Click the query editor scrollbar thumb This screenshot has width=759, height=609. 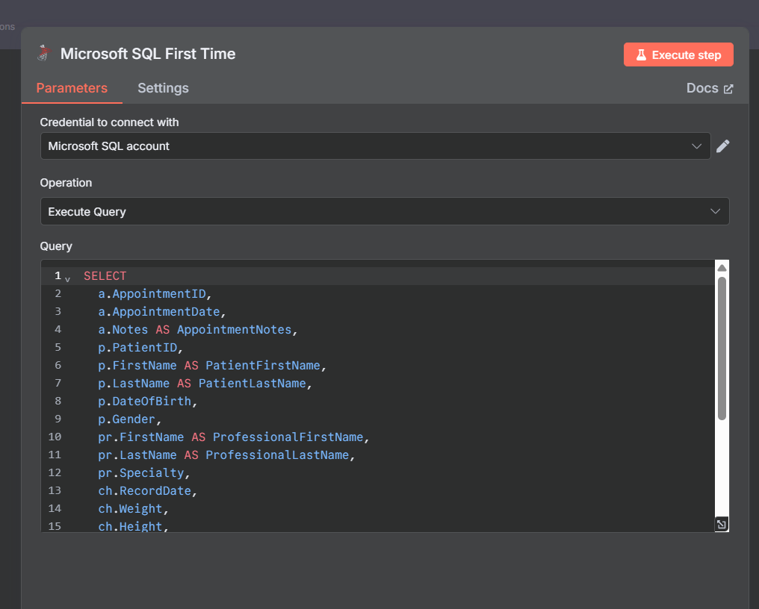722,347
